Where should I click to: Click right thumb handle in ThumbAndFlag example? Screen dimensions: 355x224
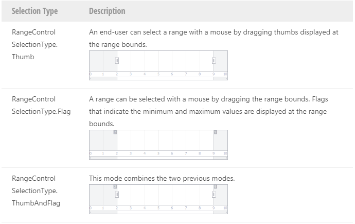(x=214, y=194)
